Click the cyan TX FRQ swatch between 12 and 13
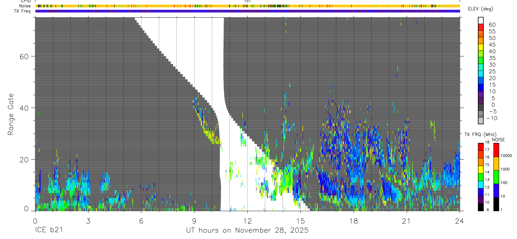 (x=481, y=184)
